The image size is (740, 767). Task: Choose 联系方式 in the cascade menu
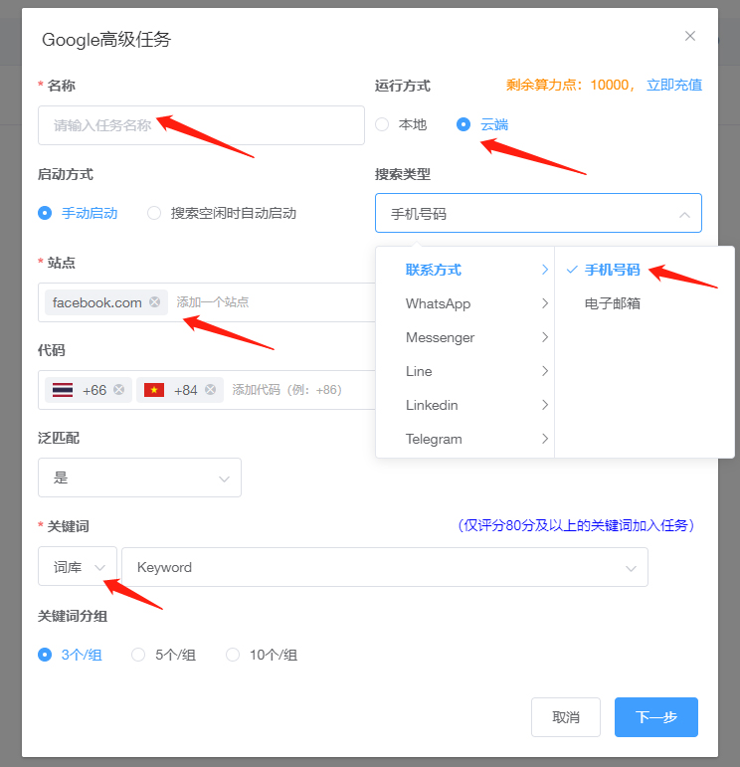[x=464, y=270]
